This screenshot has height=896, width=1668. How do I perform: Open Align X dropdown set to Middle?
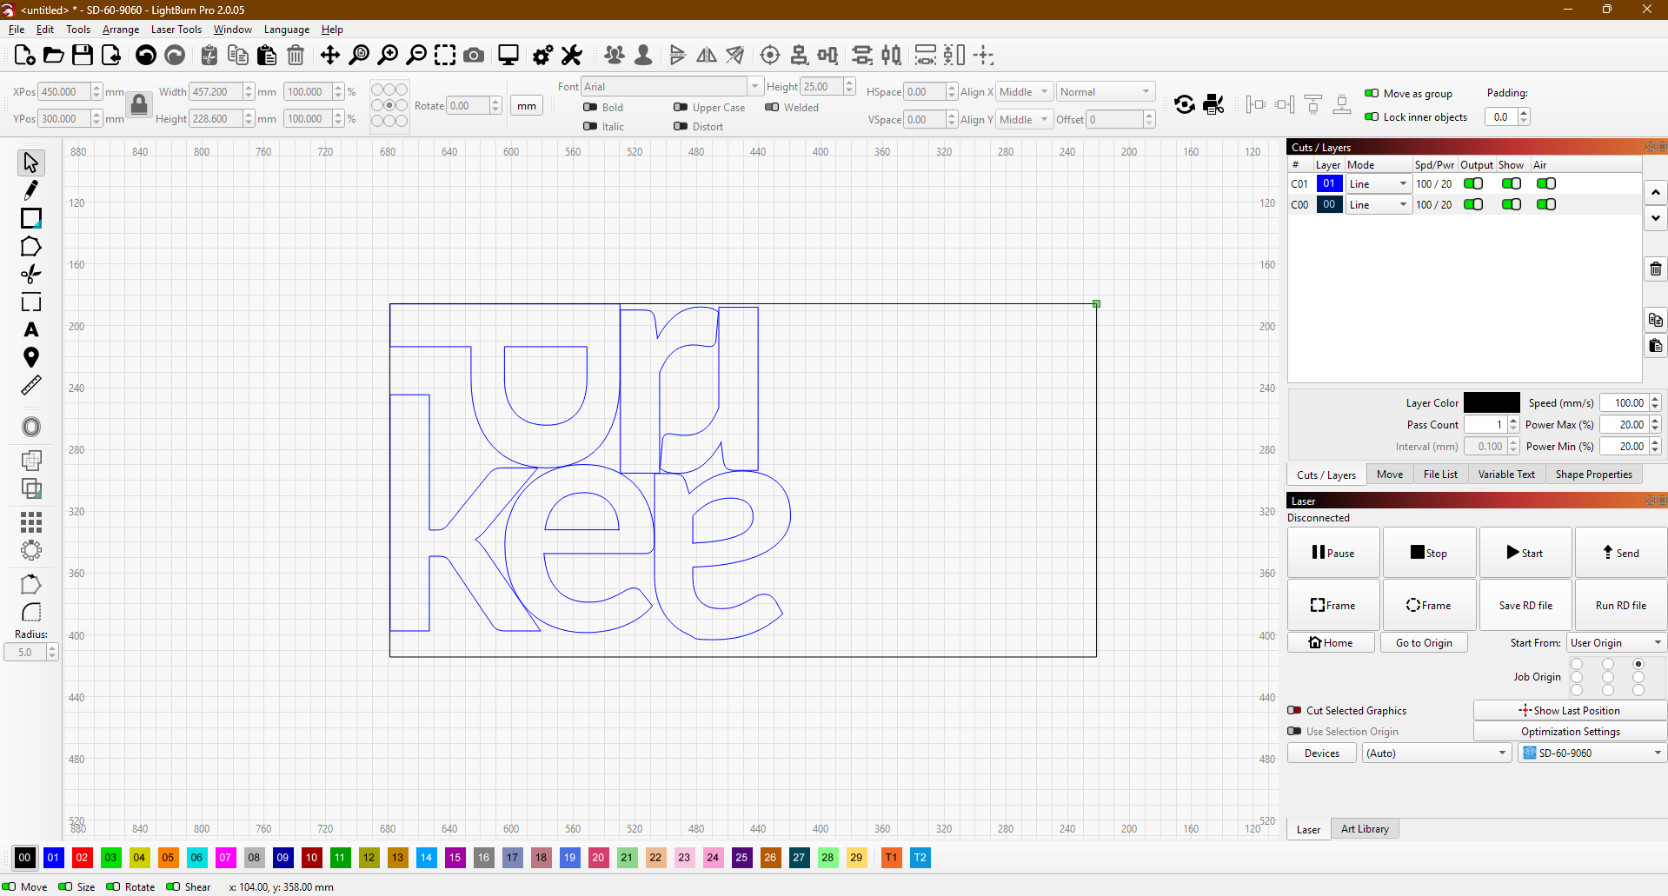[1024, 92]
